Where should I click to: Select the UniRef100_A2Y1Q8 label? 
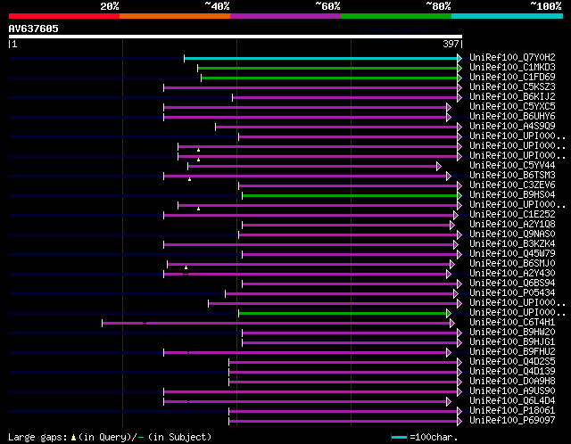pos(512,225)
